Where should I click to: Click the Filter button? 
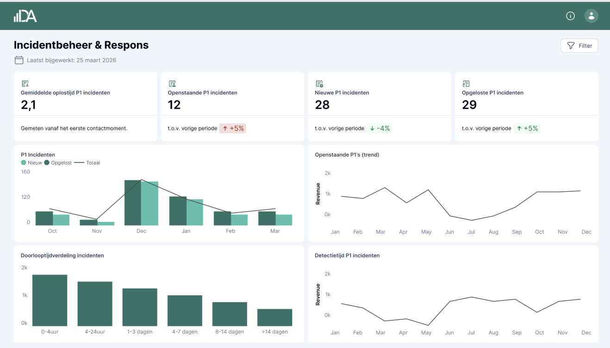tap(579, 46)
